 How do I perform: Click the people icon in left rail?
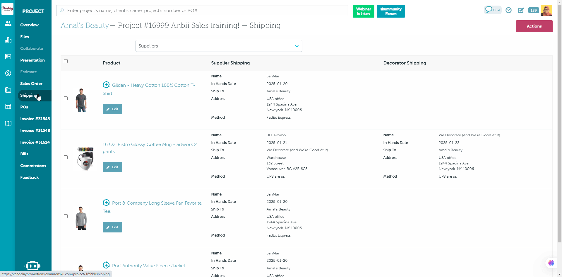click(x=8, y=23)
